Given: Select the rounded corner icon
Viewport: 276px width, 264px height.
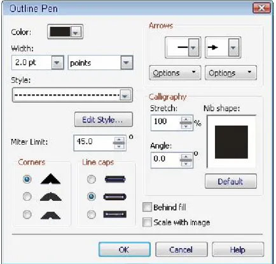Looking at the screenshot, I should (x=50, y=196).
